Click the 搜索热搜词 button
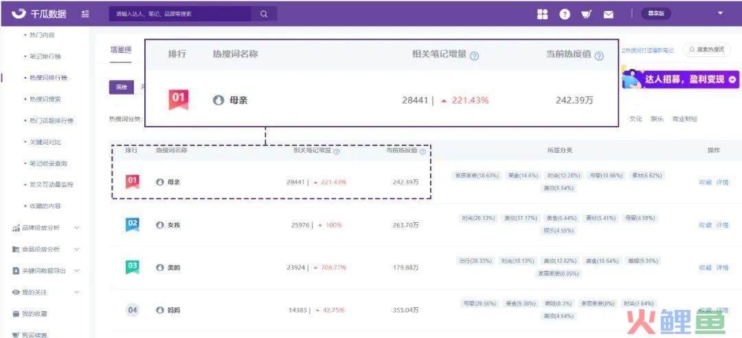Screen dimensions: 742x338 click(706, 50)
